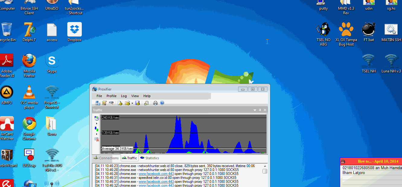This screenshot has height=187, width=402.
Task: Click the Print icon in Proxifier toolbar
Action: [x=155, y=103]
